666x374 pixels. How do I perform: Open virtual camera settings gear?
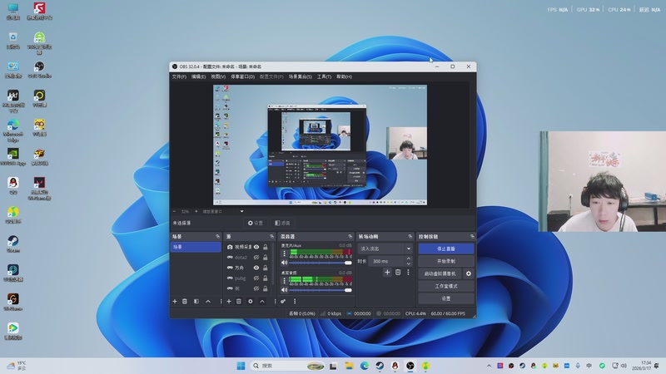(468, 273)
